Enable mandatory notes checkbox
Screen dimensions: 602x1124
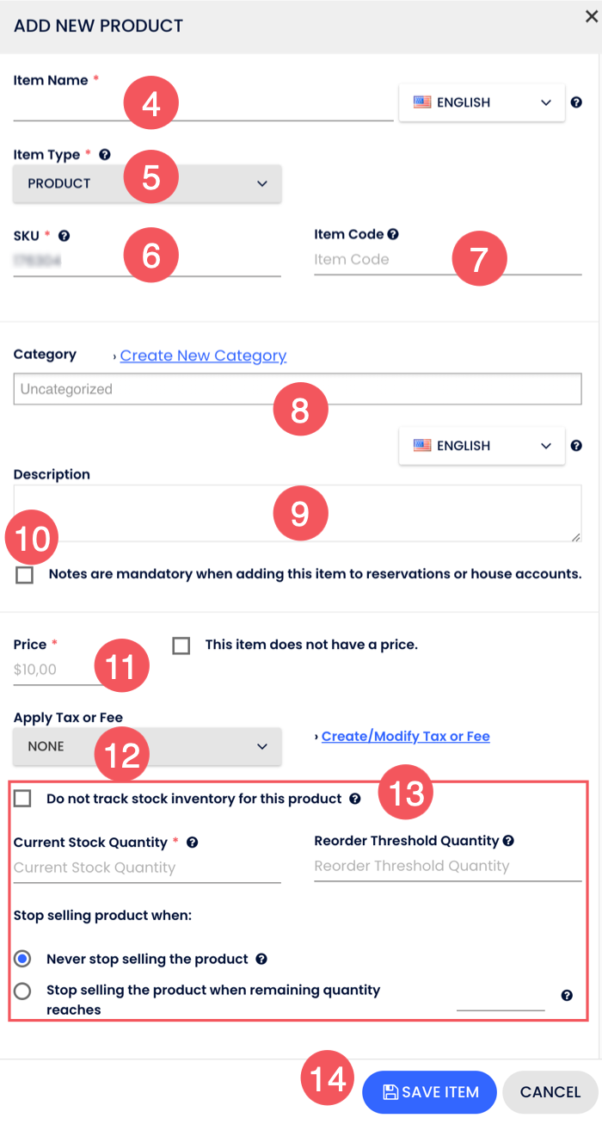tap(24, 575)
